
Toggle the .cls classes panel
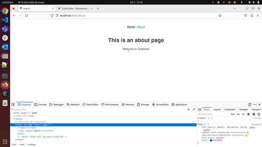pyautogui.click(x=238, y=114)
